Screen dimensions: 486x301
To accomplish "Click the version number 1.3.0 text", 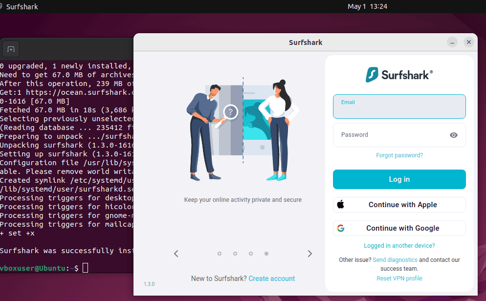I will 149,284.
